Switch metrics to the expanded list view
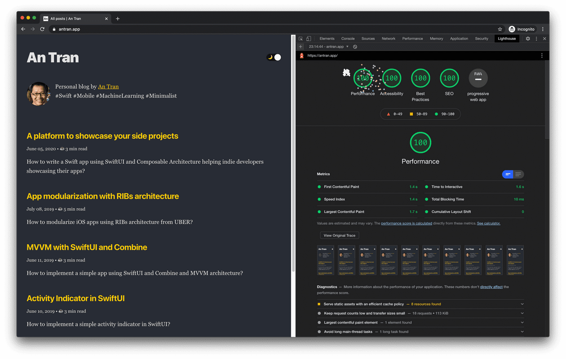The height and width of the screenshot is (359, 566). pos(519,174)
